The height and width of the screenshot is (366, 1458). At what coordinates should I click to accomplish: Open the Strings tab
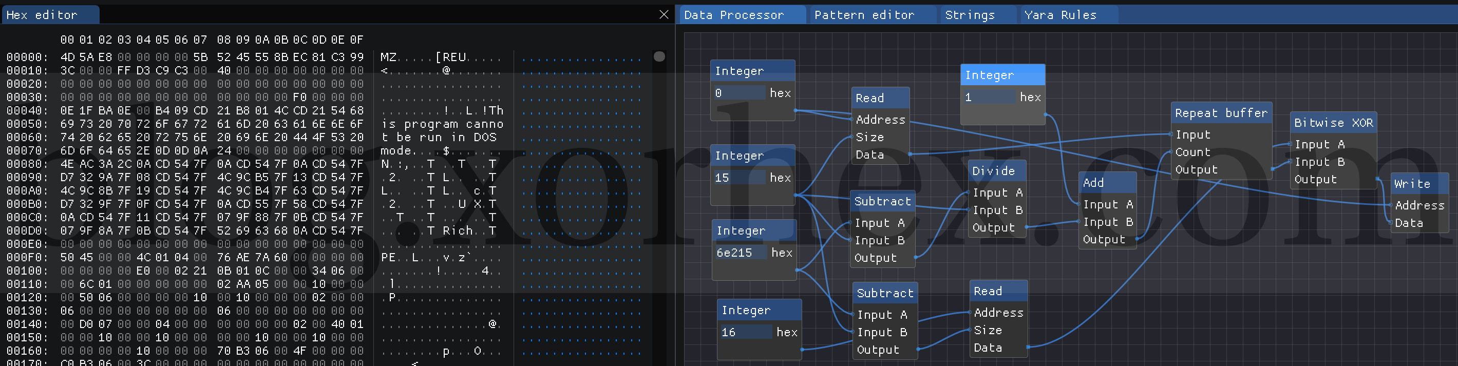[x=970, y=15]
